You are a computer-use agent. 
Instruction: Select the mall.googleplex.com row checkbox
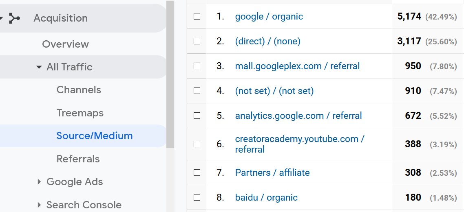click(x=197, y=66)
